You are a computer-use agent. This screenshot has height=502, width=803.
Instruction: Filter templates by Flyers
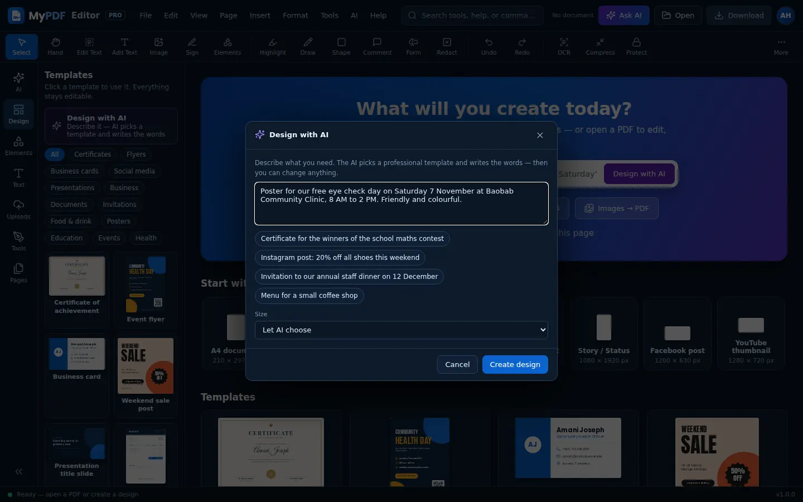(x=136, y=155)
